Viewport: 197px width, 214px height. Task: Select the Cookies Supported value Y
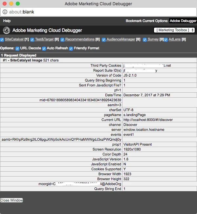[x=124, y=169]
